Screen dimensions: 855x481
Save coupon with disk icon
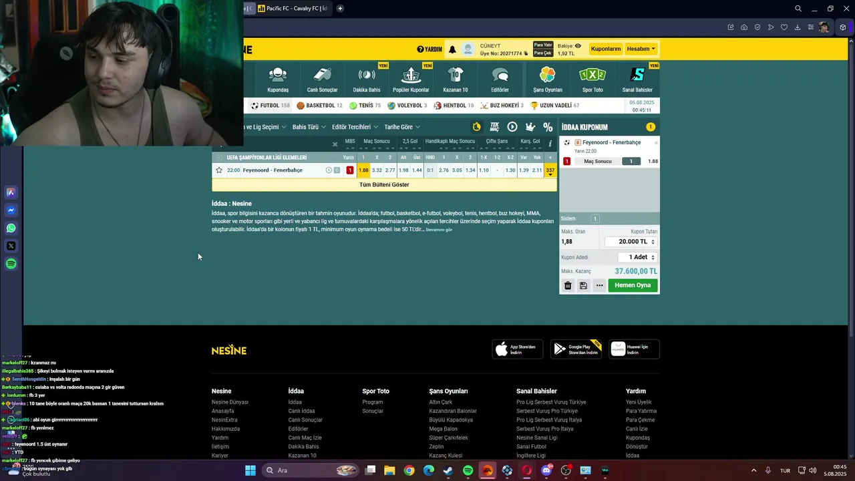(583, 285)
